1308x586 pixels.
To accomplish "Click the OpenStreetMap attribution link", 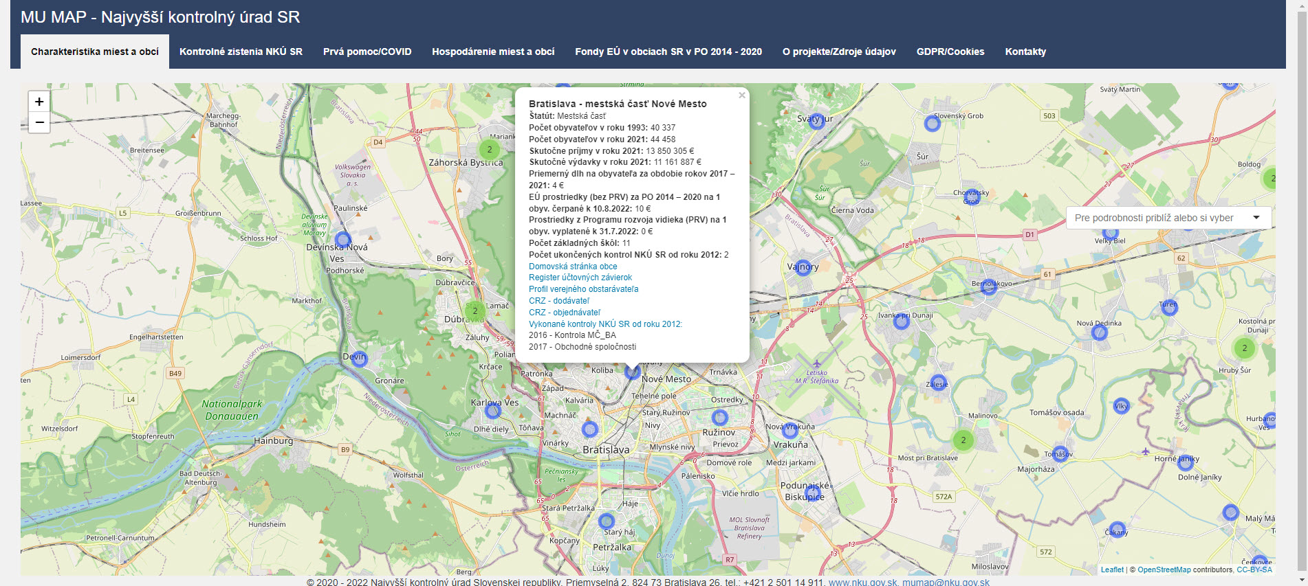I will coord(1164,570).
